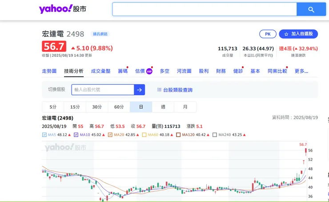Toggle the MA20 checkbox

coord(110,135)
